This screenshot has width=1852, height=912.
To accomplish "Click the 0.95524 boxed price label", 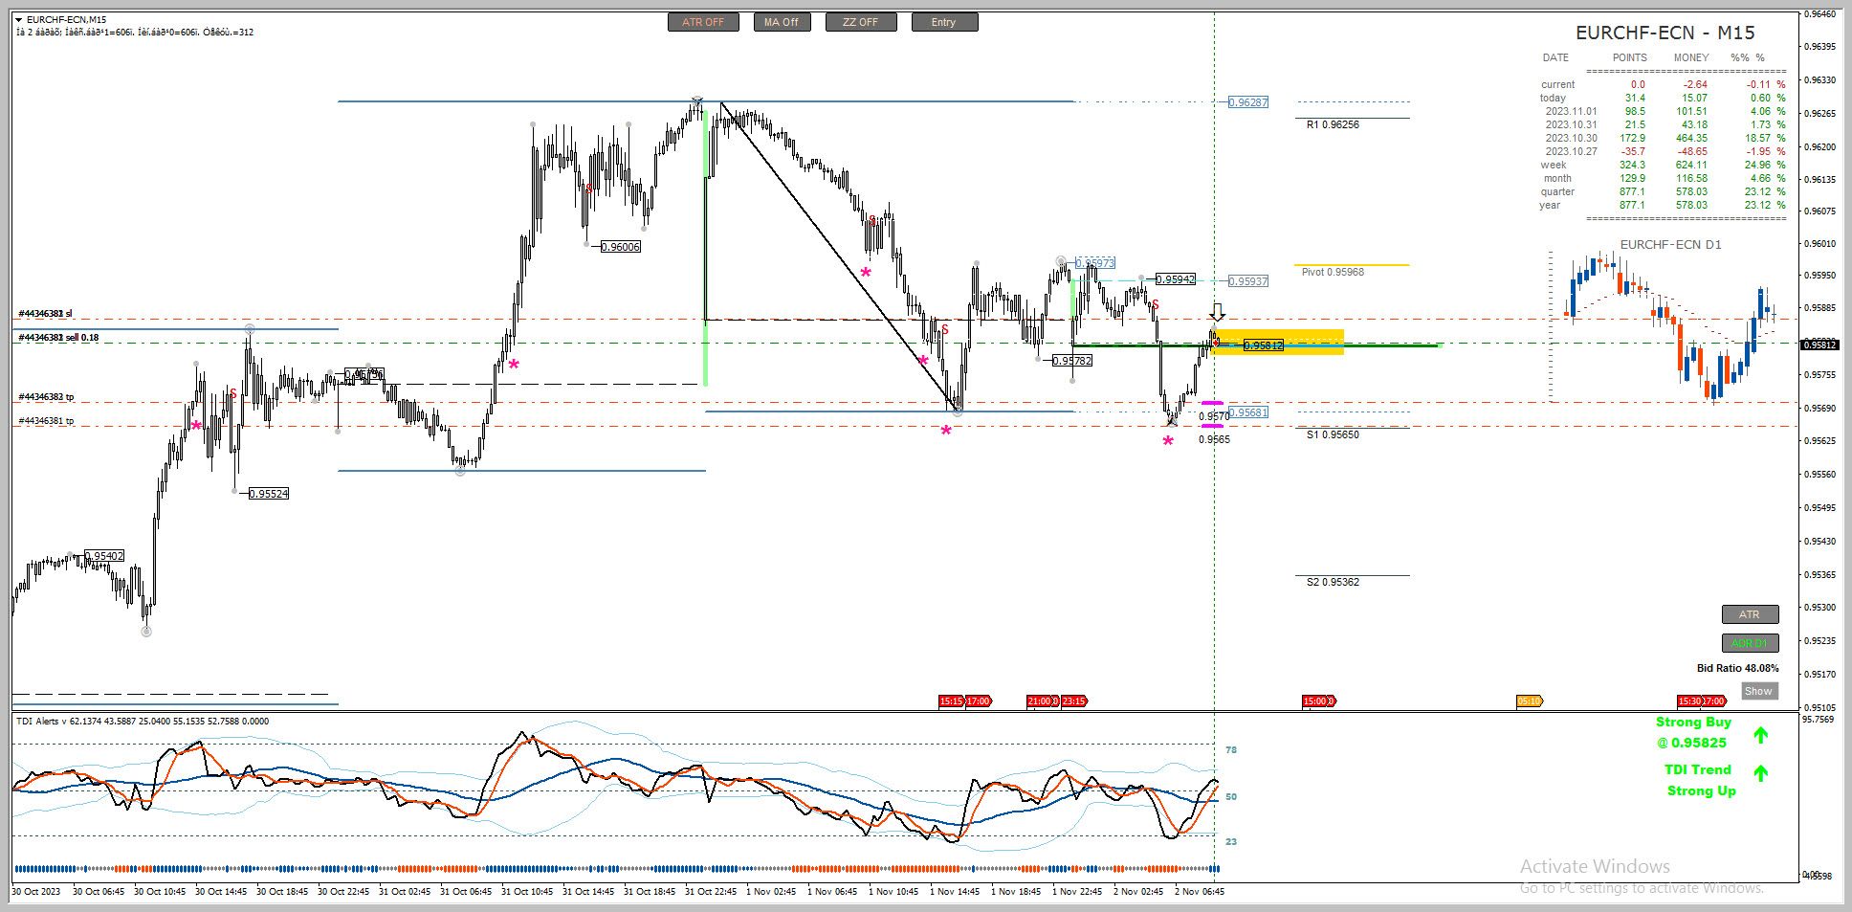I will [x=269, y=494].
